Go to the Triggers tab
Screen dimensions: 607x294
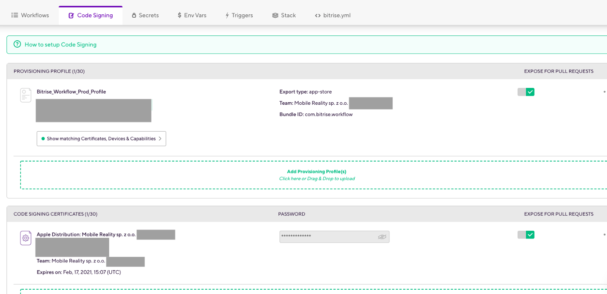[x=239, y=15]
